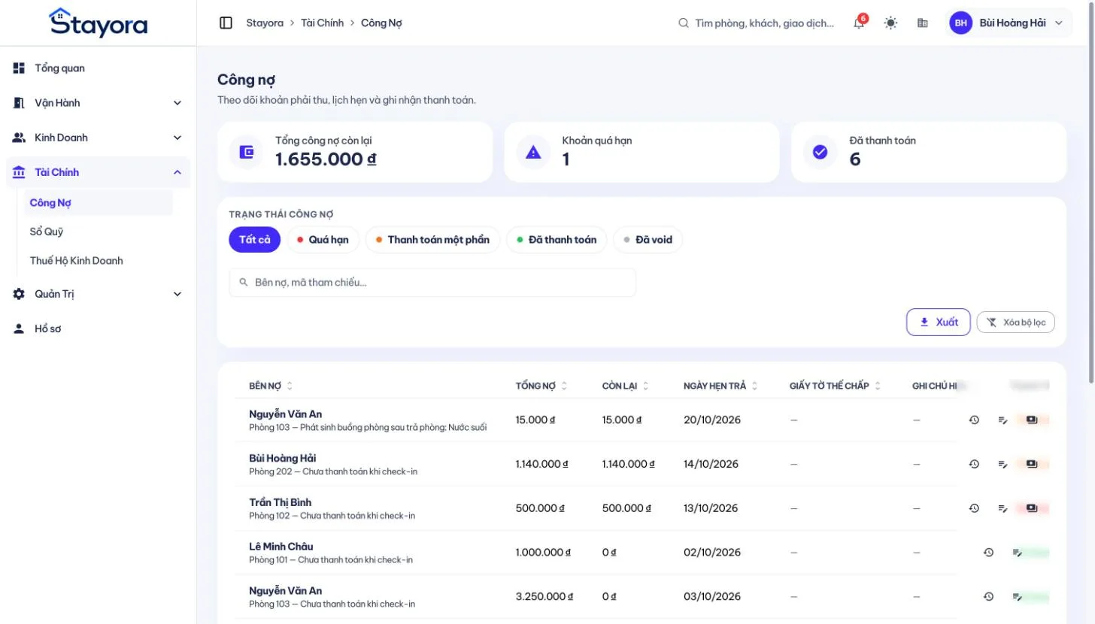1095x624 pixels.
Task: View history for Trần Thị Bình debt row
Action: pyautogui.click(x=974, y=508)
